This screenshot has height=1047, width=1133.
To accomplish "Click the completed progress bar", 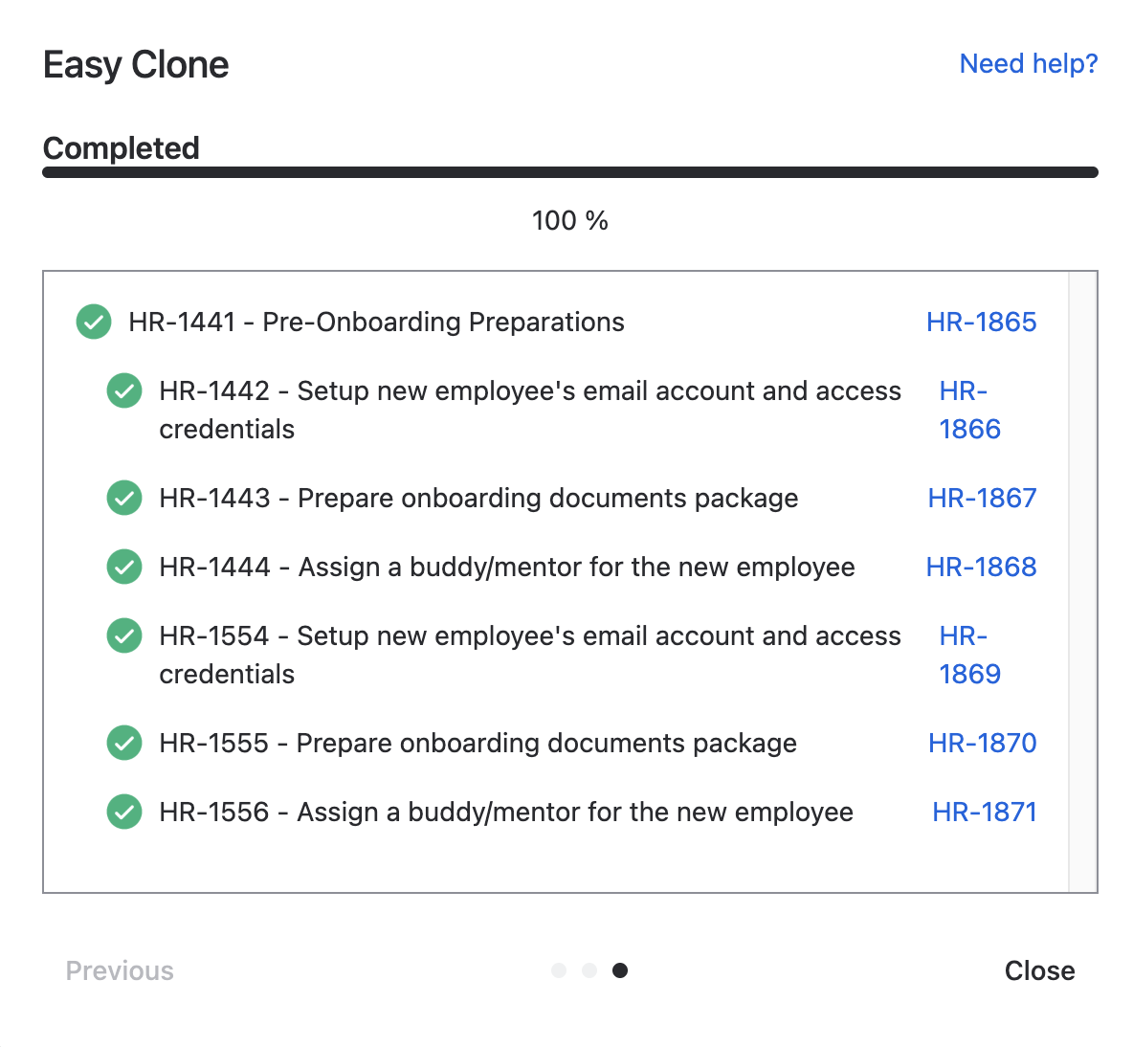I will (570, 172).
